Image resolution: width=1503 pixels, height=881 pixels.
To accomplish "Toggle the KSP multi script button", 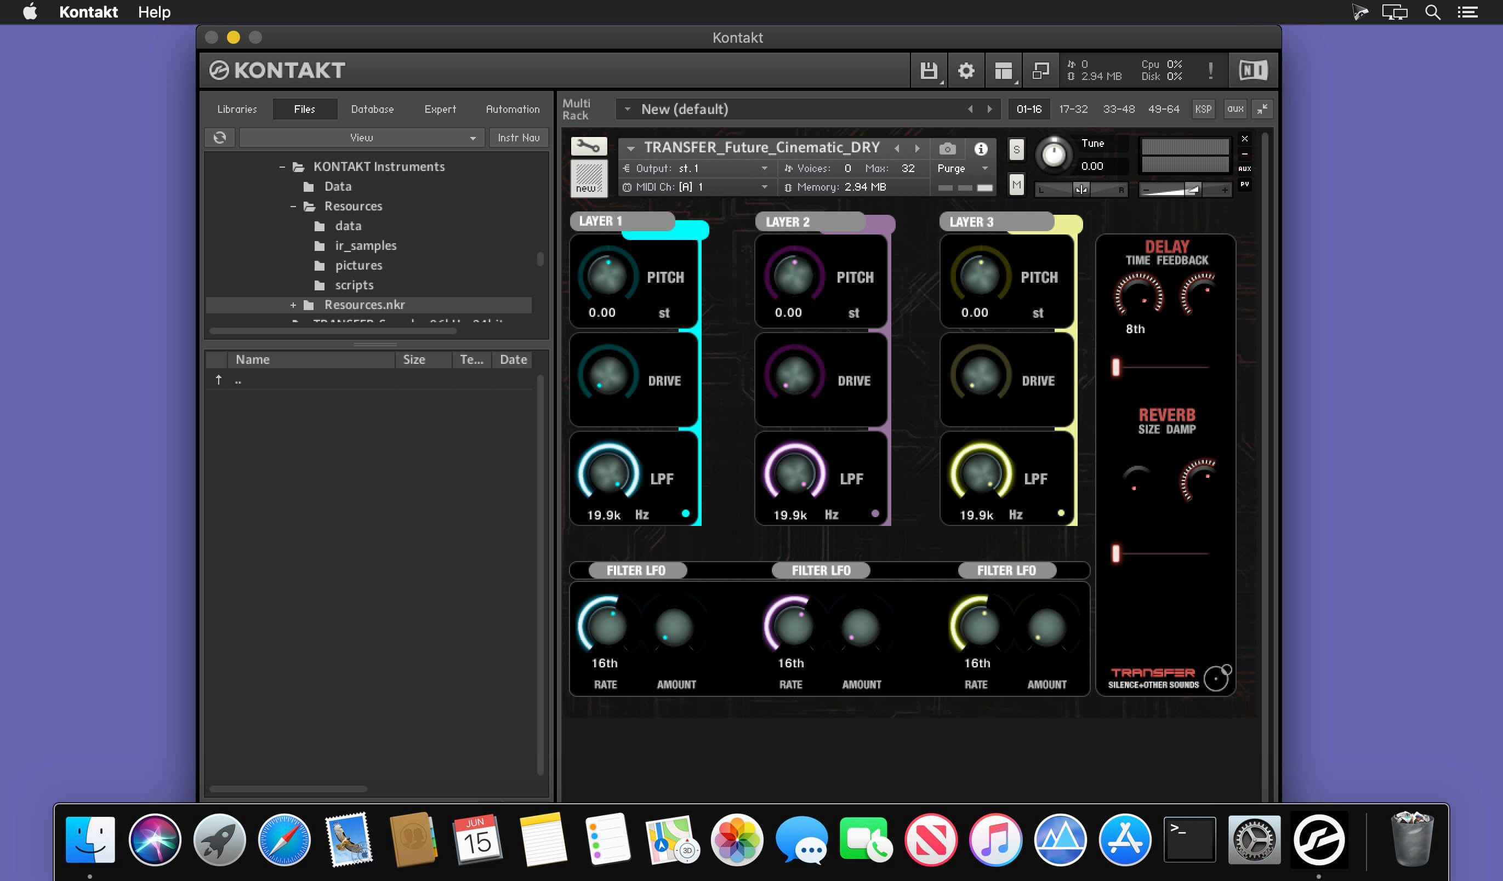I will coord(1203,109).
